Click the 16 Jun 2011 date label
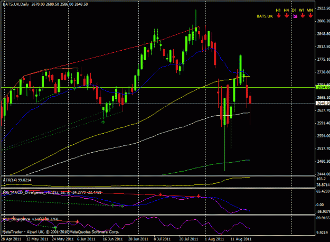330x242 pixels. 112,239
